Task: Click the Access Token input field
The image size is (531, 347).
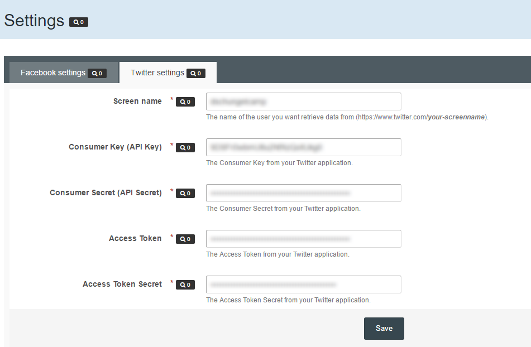Action: click(x=303, y=239)
